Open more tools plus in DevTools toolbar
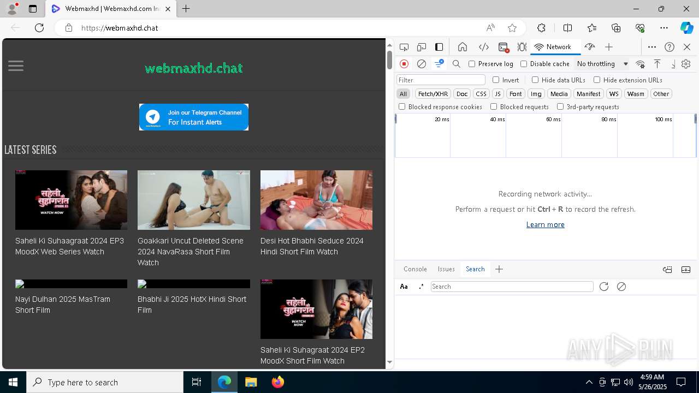This screenshot has height=393, width=699. tap(609, 47)
